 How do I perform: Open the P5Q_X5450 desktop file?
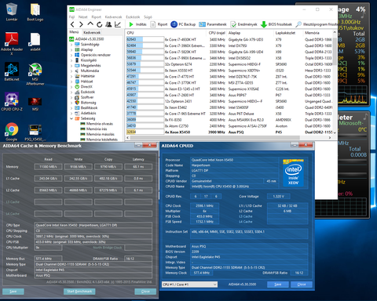coord(35,132)
